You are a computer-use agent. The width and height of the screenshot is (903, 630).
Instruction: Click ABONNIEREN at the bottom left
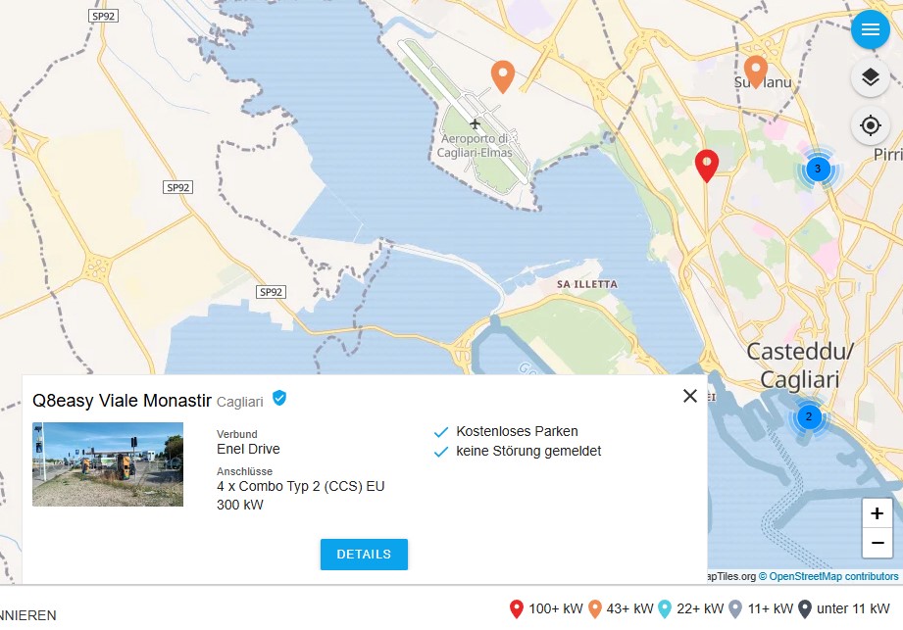point(25,615)
